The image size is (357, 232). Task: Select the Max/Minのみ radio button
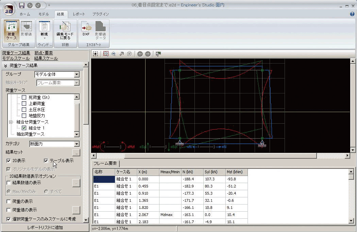click(8, 192)
